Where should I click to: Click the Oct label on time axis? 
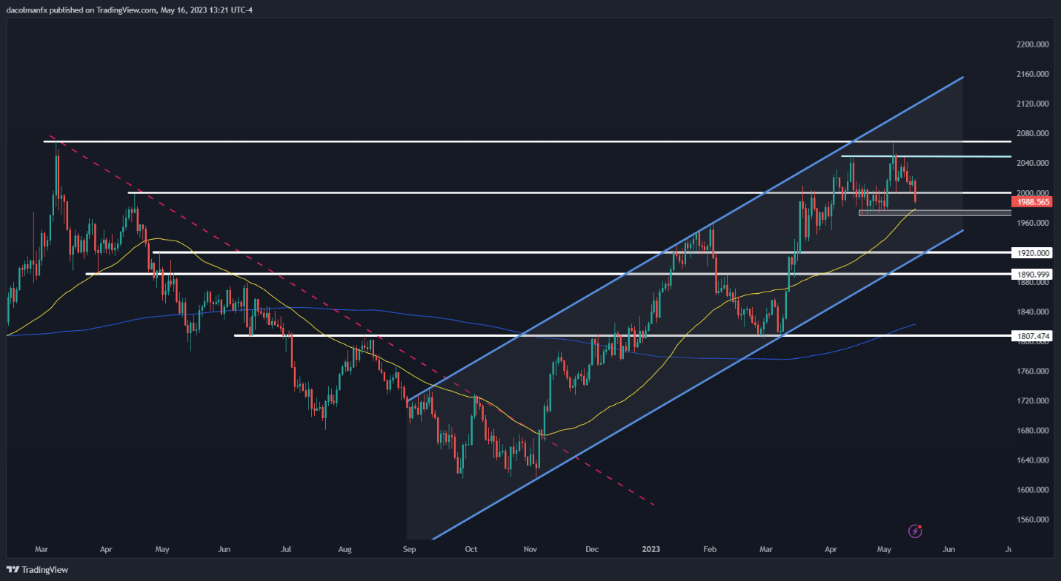[470, 550]
